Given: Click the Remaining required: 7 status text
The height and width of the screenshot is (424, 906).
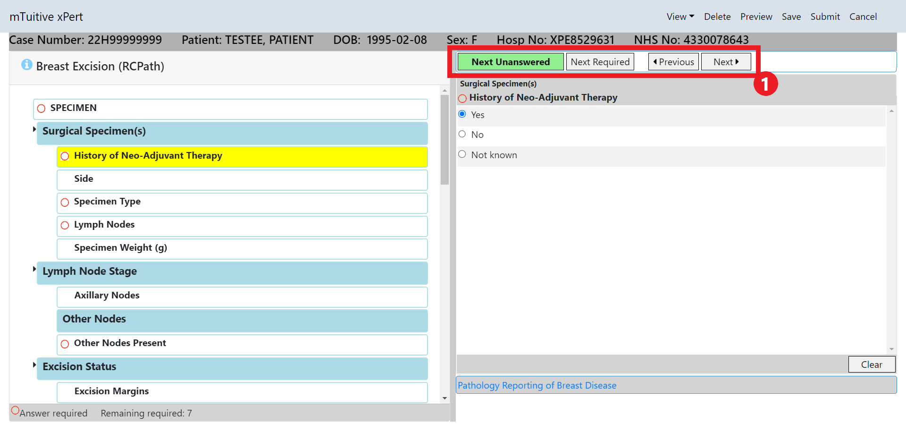Looking at the screenshot, I should (x=146, y=413).
